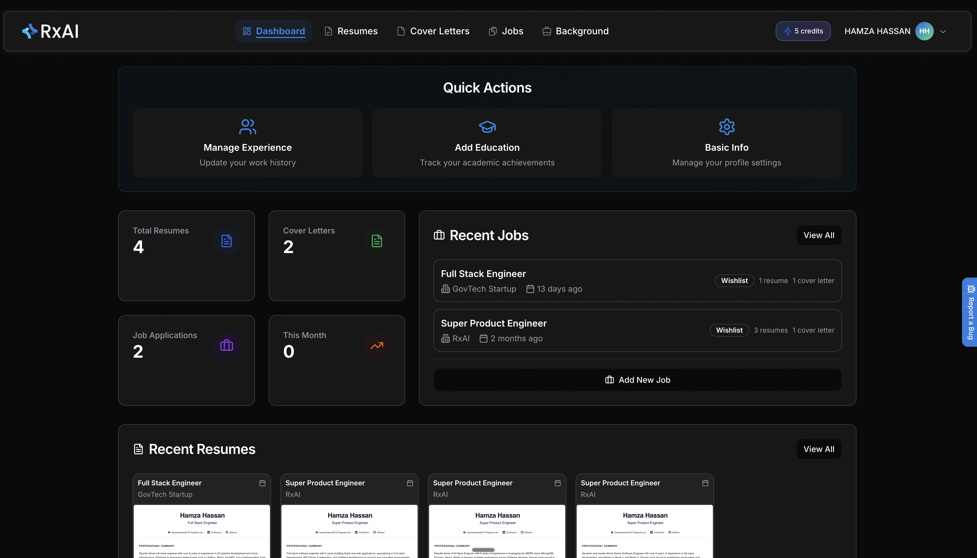Open Manage Experience quick action icon

click(x=247, y=127)
